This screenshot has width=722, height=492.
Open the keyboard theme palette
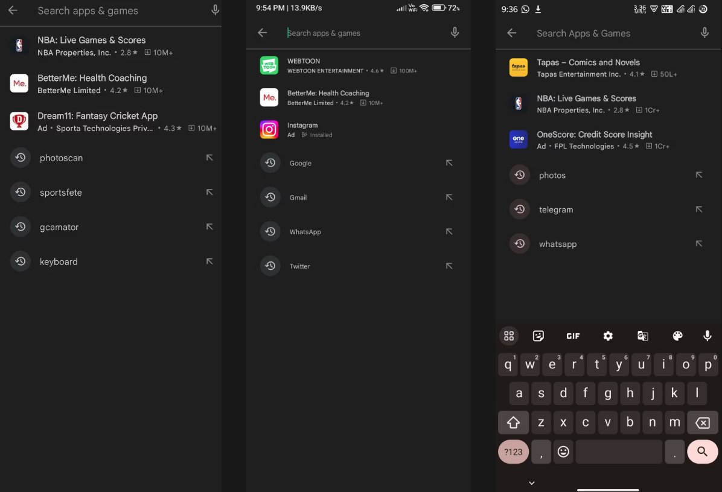pyautogui.click(x=677, y=336)
